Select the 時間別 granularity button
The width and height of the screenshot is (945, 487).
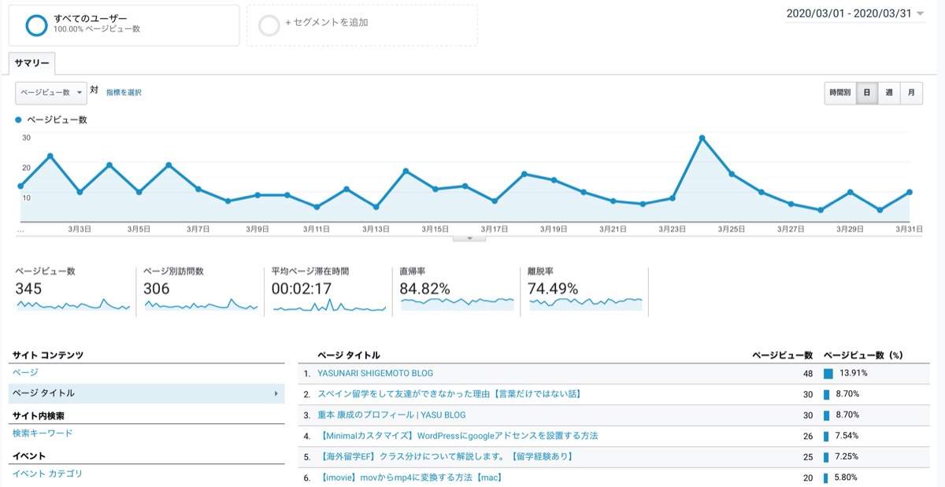(x=840, y=93)
